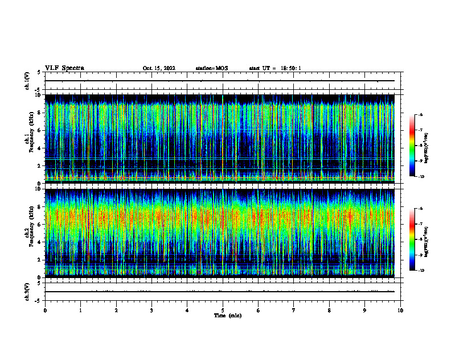Click the "2" kHz tick on ch.2 axis
The image size is (451, 348).
(x=40, y=260)
